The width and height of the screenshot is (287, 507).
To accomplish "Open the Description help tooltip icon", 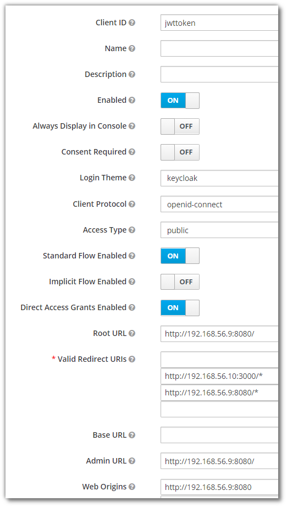I will 132,74.
